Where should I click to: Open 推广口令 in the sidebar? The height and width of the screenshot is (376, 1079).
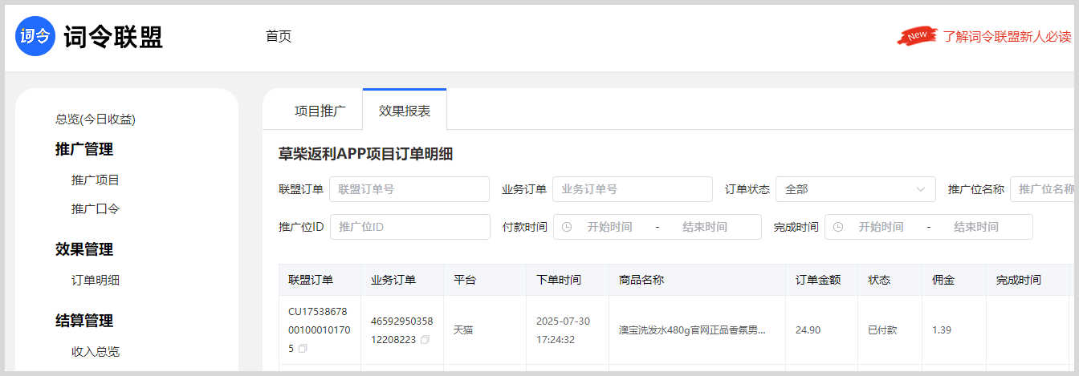96,208
